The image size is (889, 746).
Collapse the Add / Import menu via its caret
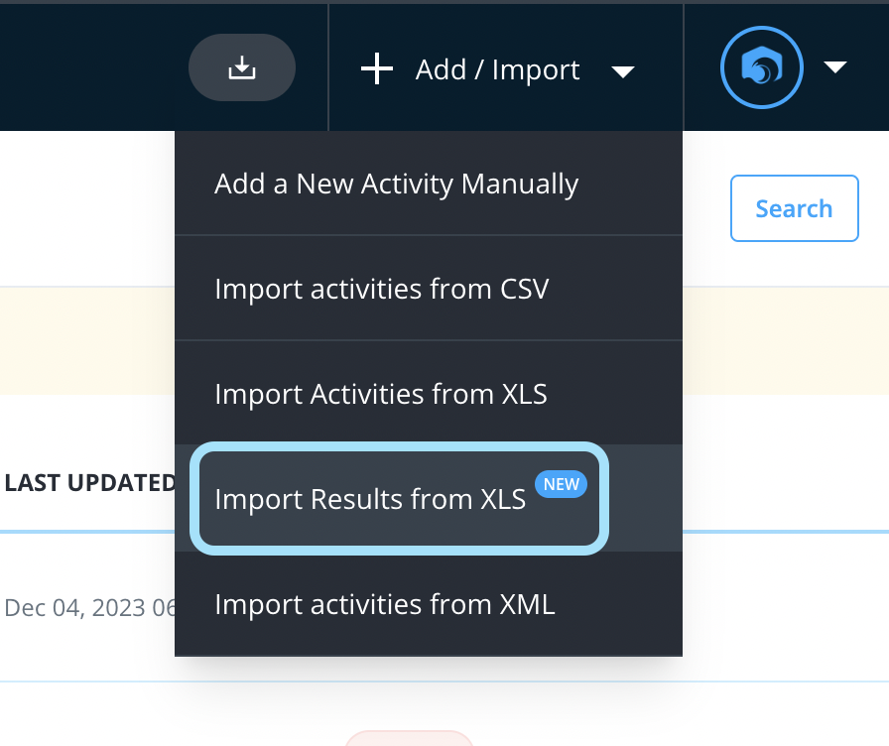coord(623,71)
